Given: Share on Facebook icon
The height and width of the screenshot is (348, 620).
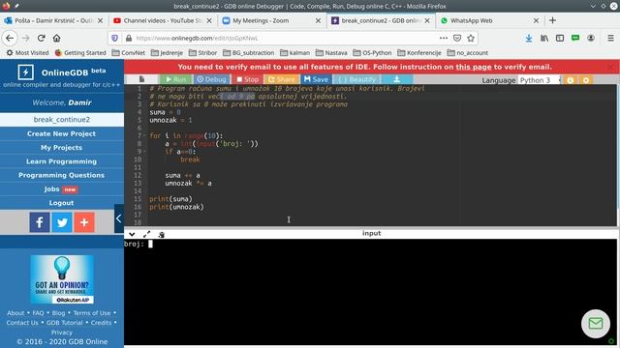Looking at the screenshot, I should coord(40,222).
